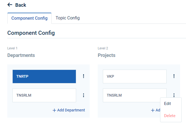186x126 pixels.
Task: Click the back arrow icon
Action: click(x=10, y=5)
